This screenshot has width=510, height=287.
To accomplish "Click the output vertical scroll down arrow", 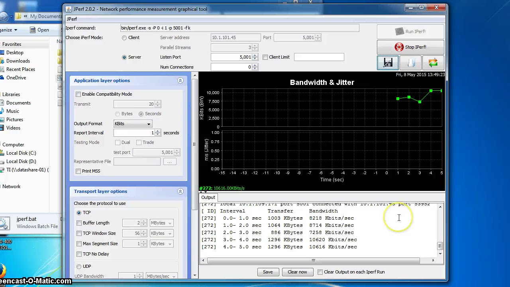I will tap(440, 254).
